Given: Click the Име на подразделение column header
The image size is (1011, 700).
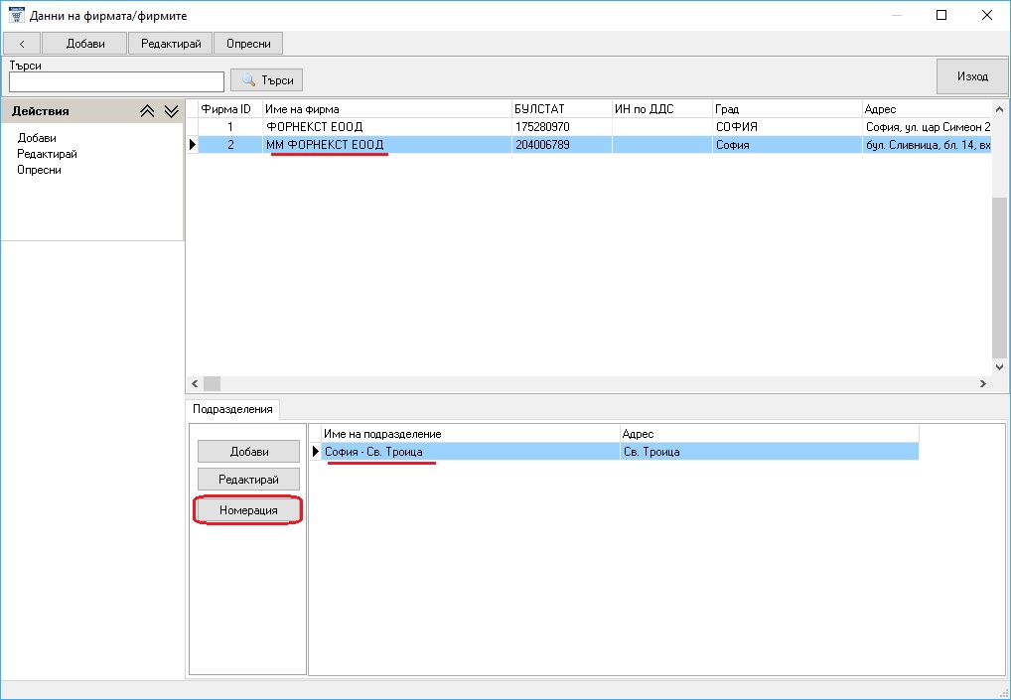Looking at the screenshot, I should coord(471,434).
